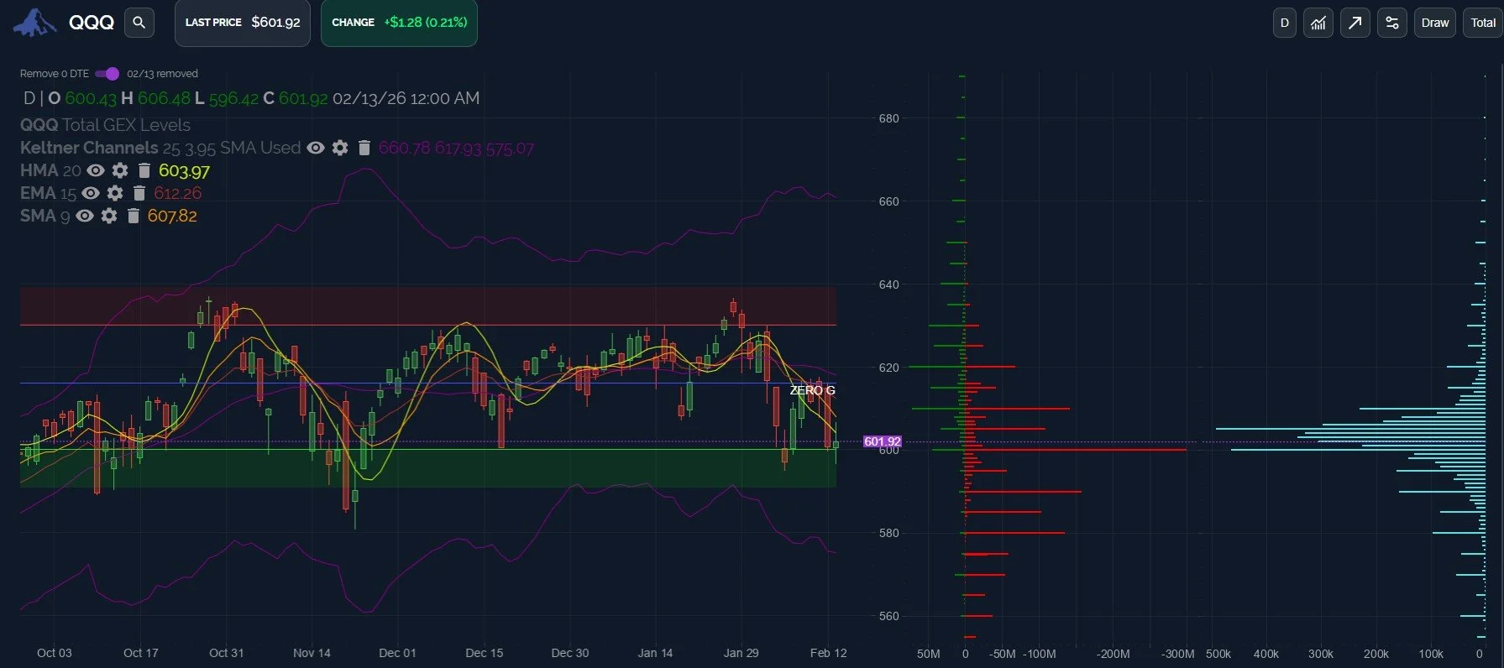Image resolution: width=1504 pixels, height=668 pixels.
Task: Click the Keltner values 660.78 617.93 575.07
Action: (456, 149)
